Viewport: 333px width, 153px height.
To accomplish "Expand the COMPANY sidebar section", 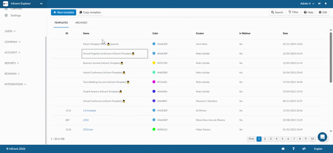I will point(12,42).
